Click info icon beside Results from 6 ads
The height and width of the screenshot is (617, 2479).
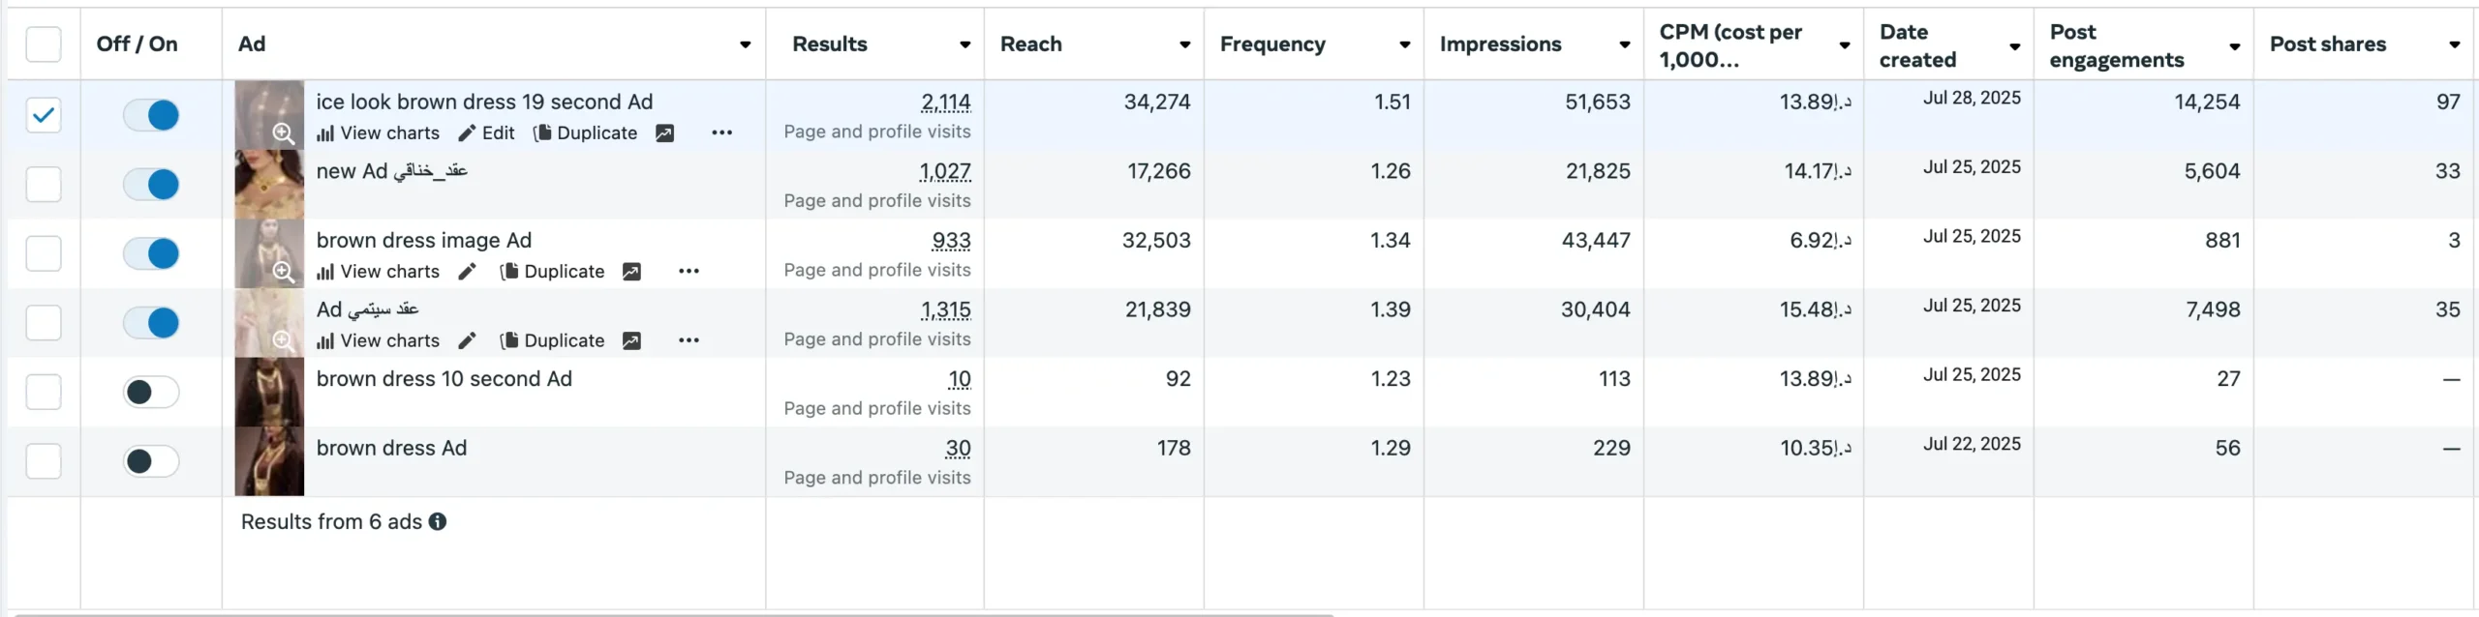pyautogui.click(x=438, y=522)
